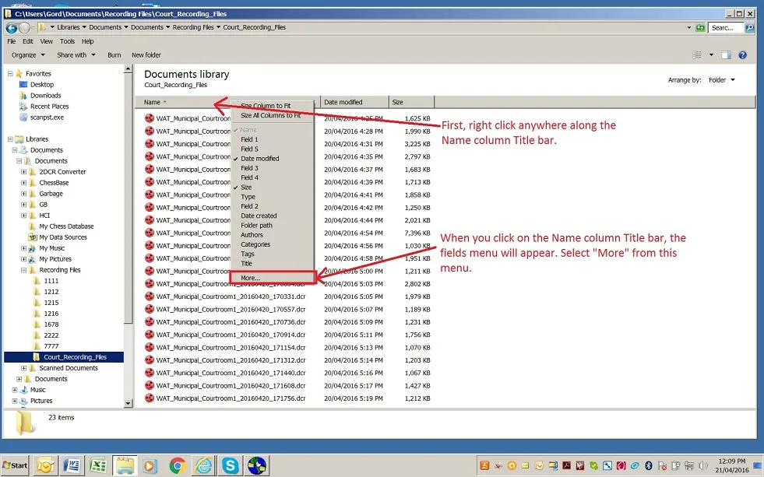Collapse the Favorites tree node
Image resolution: width=764 pixels, height=477 pixels.
pyautogui.click(x=10, y=73)
